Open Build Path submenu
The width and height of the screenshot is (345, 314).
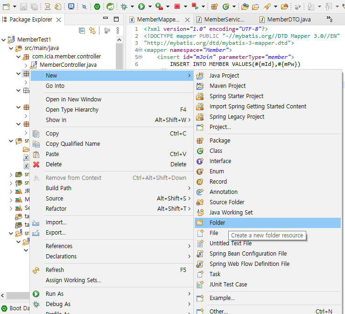click(x=112, y=188)
